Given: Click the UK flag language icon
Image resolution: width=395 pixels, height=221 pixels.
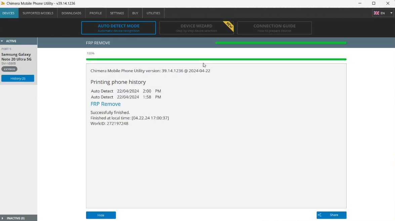Looking at the screenshot, I should (377, 13).
